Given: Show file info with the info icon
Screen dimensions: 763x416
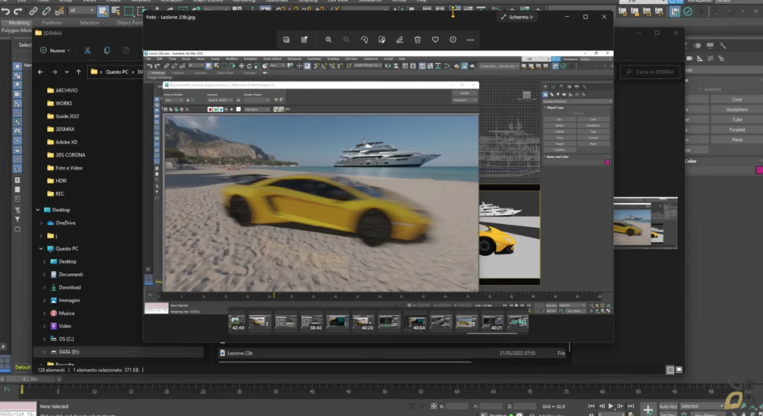Looking at the screenshot, I should click(x=453, y=40).
